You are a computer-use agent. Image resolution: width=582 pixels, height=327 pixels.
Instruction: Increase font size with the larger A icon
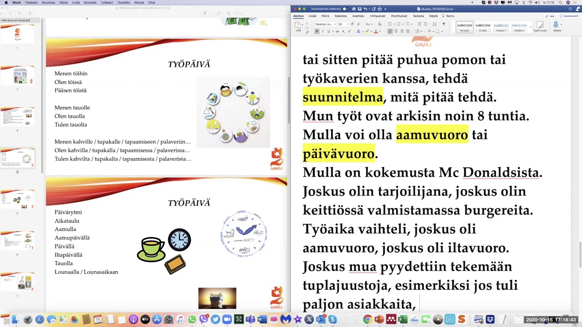coord(352,24)
